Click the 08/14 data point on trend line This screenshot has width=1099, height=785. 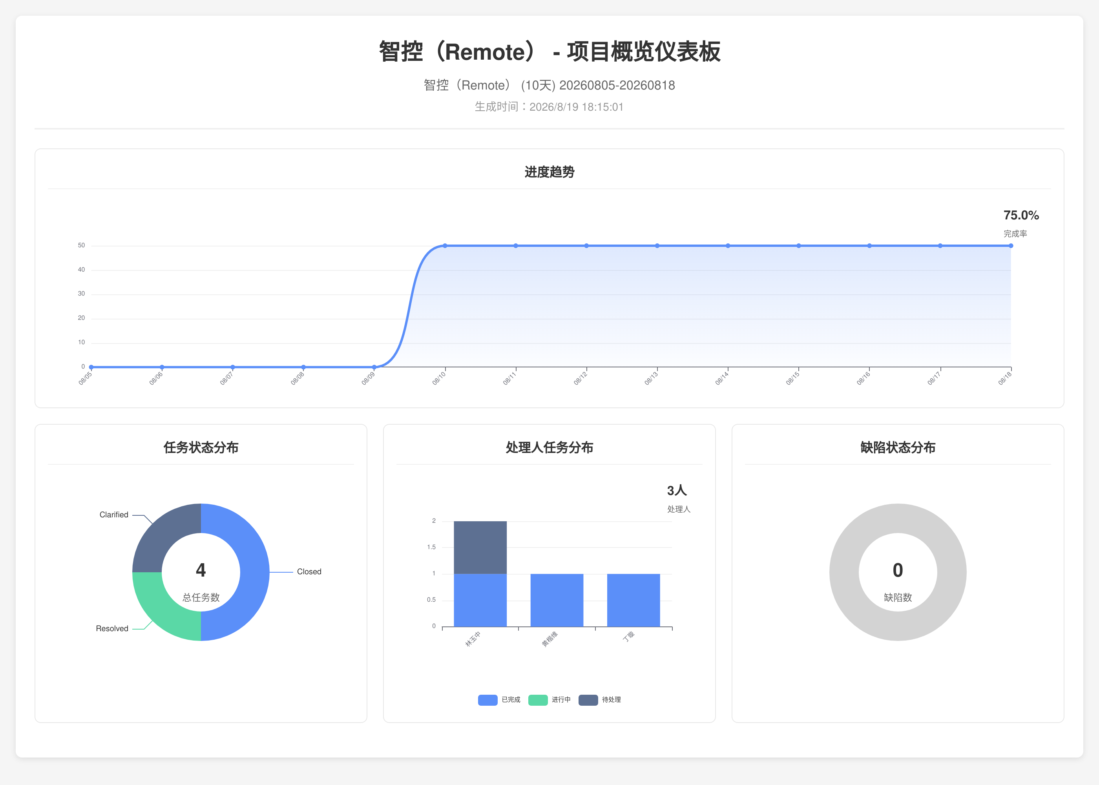728,246
